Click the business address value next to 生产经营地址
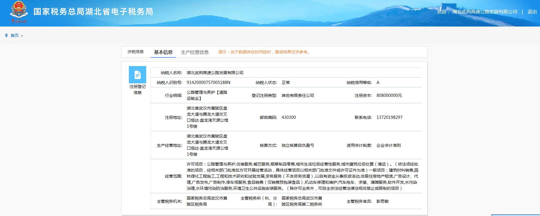The height and width of the screenshot is (216, 540). tap(207, 145)
